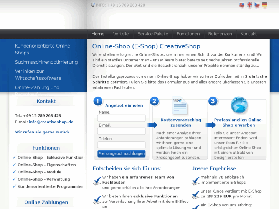Viewport: 279px width, 209px height.
Task: Open the Kontakt menu item
Action: [249, 34]
